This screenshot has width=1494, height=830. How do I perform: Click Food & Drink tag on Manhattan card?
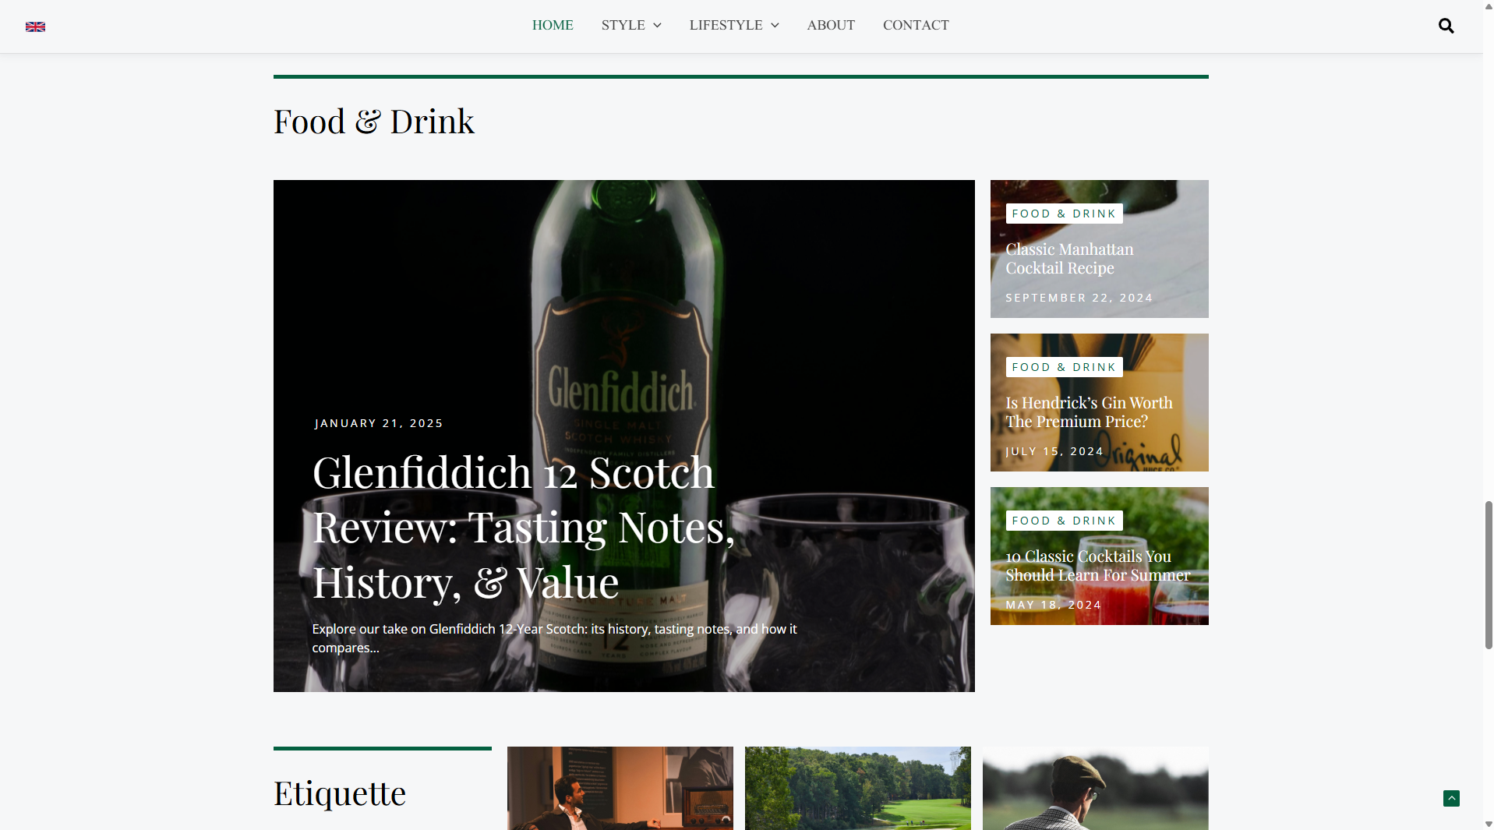1064,214
